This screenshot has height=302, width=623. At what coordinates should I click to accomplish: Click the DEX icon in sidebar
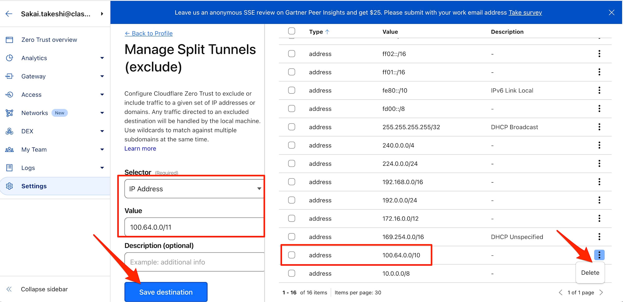click(x=9, y=131)
